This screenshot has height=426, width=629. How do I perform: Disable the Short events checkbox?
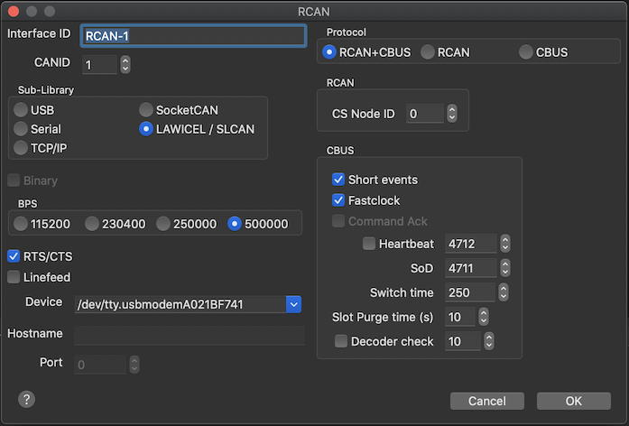click(x=338, y=180)
